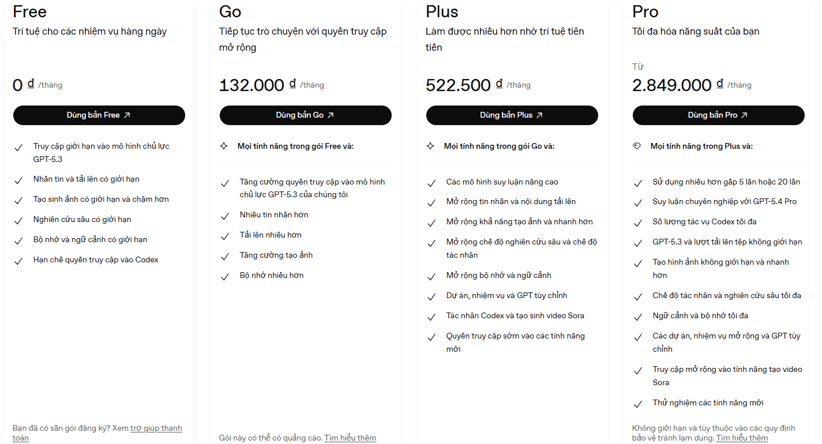Open "Tìm hiểu thêm" under the Pro plan
Image resolution: width=822 pixels, height=444 pixels.
click(742, 438)
